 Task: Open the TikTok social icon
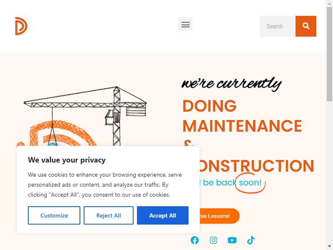click(251, 240)
